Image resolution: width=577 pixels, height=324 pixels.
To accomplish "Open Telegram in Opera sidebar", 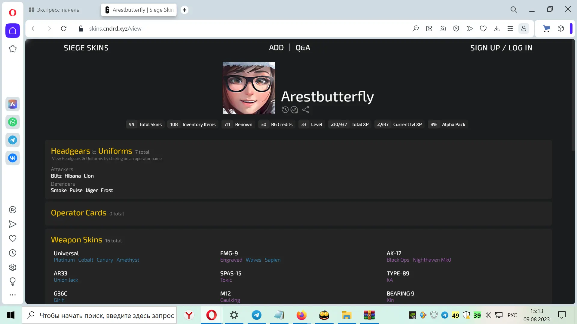I will (x=13, y=140).
